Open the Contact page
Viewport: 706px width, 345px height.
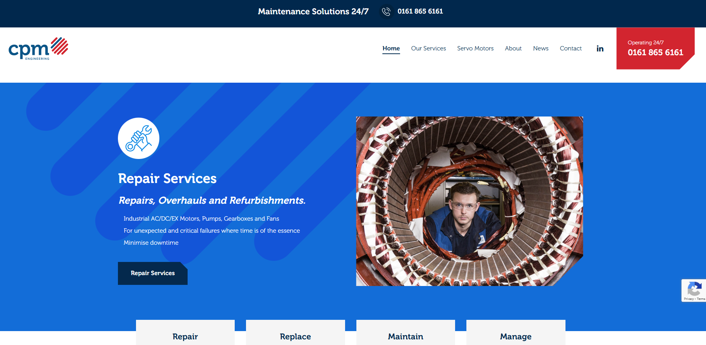coord(570,48)
